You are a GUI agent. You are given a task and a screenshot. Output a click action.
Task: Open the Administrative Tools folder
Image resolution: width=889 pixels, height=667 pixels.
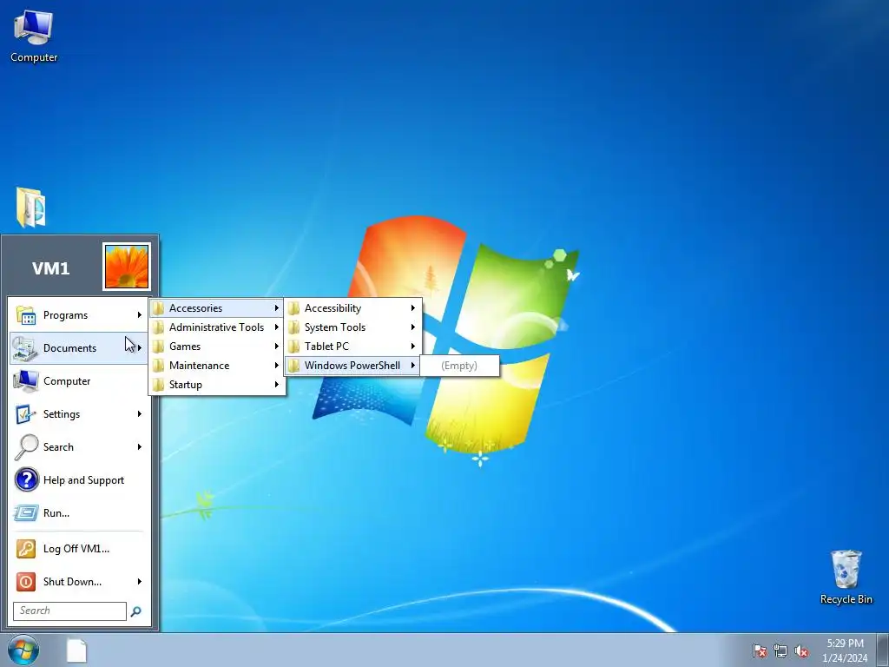pyautogui.click(x=216, y=327)
